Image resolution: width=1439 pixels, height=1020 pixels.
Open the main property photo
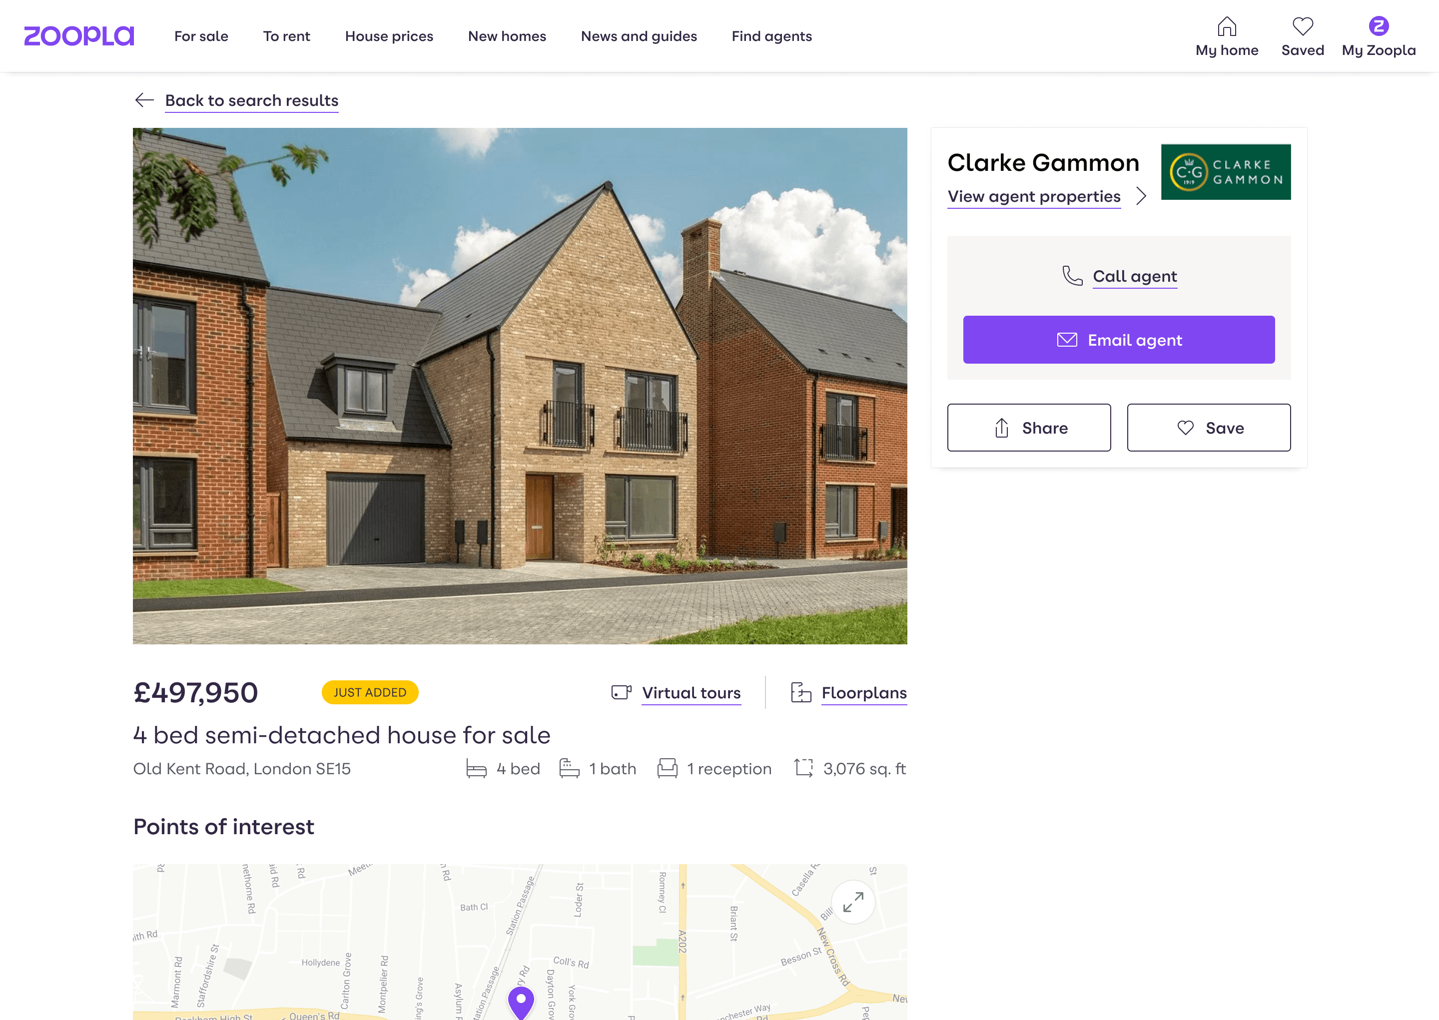pos(520,386)
